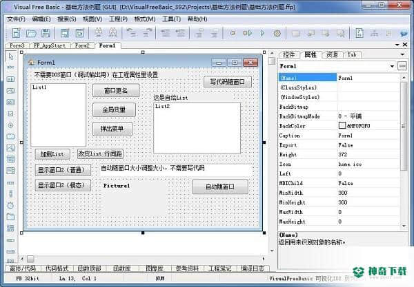414x287 pixels.
Task: Open the 工程(P) menu
Action: point(118,19)
